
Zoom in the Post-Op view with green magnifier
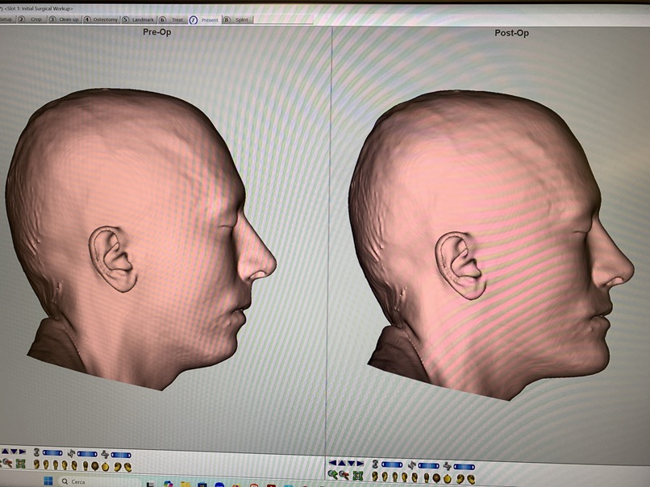point(332,475)
